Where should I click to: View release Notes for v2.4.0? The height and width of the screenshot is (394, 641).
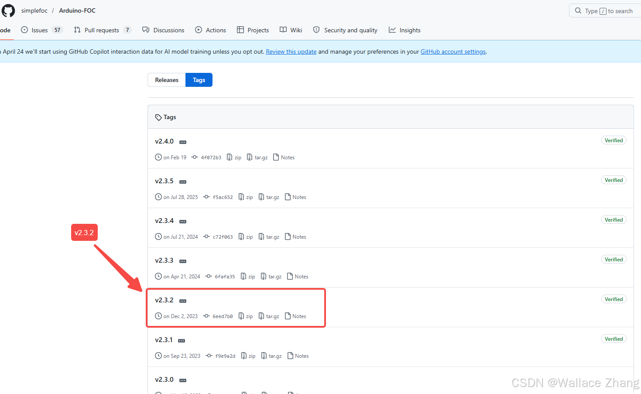pos(284,158)
